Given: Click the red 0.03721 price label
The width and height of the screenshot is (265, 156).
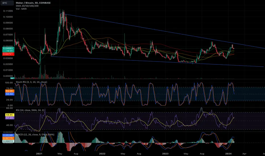Looking at the screenshot, I should tap(8, 54).
